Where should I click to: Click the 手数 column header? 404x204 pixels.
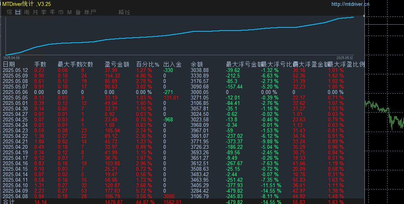(40, 64)
